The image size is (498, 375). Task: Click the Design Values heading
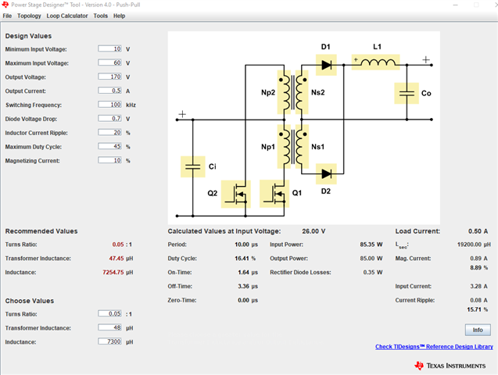click(x=28, y=36)
